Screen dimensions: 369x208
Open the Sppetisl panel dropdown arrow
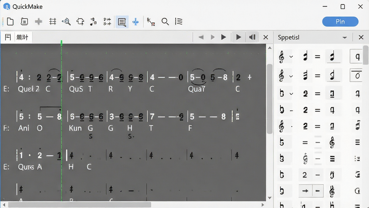click(x=344, y=38)
